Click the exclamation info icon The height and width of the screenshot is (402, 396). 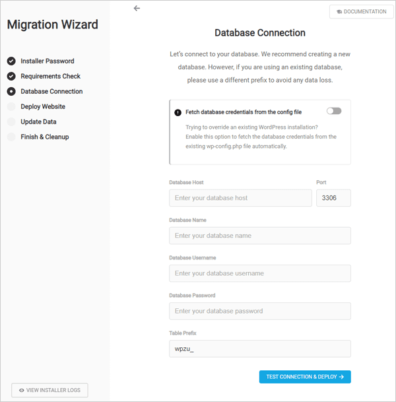(178, 112)
